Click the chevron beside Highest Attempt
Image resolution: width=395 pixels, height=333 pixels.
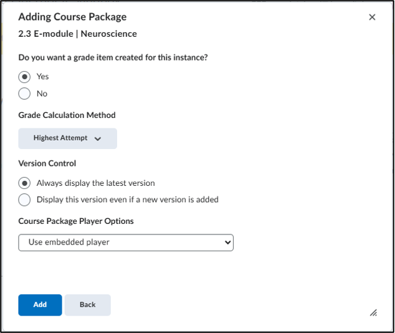tap(98, 138)
